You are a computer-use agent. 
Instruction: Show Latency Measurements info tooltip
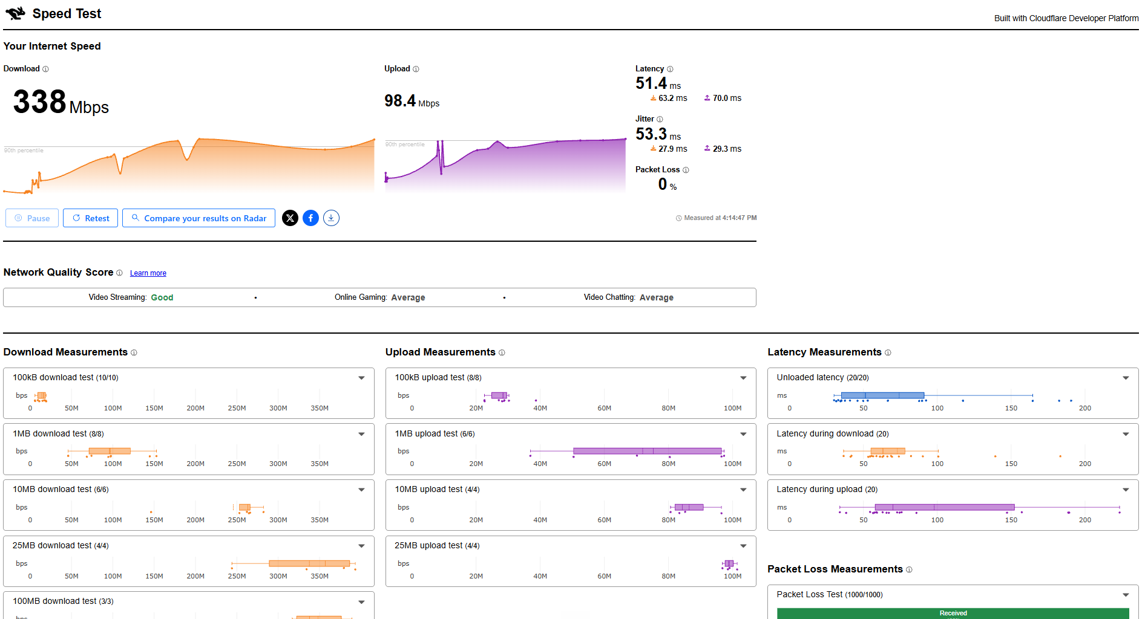pos(888,352)
